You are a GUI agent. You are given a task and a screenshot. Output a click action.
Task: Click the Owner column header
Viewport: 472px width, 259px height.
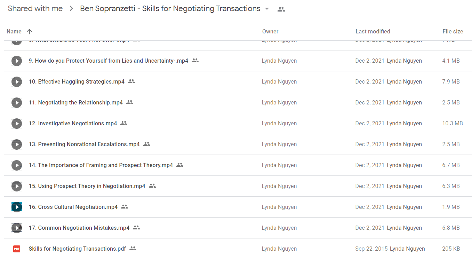point(270,31)
